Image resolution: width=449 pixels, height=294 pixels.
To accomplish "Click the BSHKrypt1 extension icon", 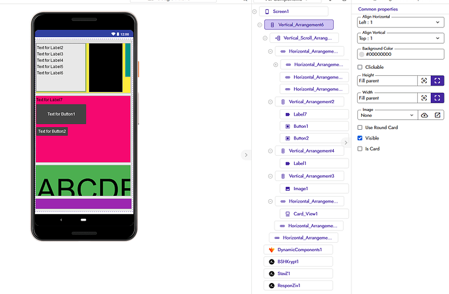I will click(x=271, y=262).
